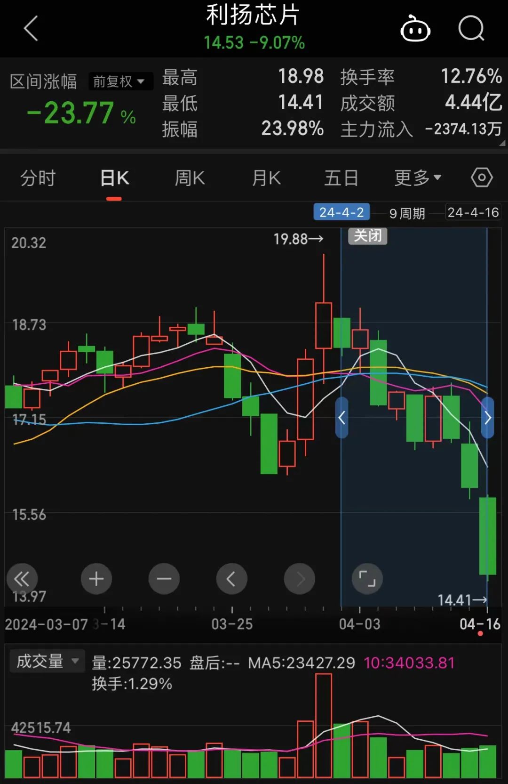Tap the 最低 14.41 value
Screen dimensions: 508x784
301,102
